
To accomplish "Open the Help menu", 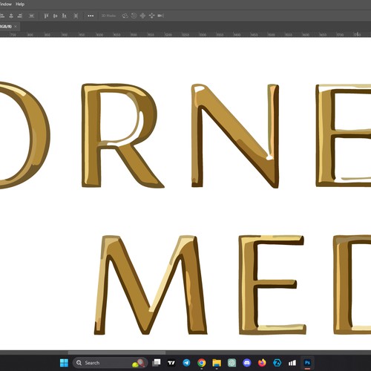I will pos(20,4).
